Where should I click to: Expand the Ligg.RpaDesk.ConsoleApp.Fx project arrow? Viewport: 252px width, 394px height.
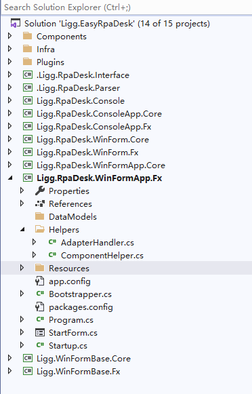[9, 126]
